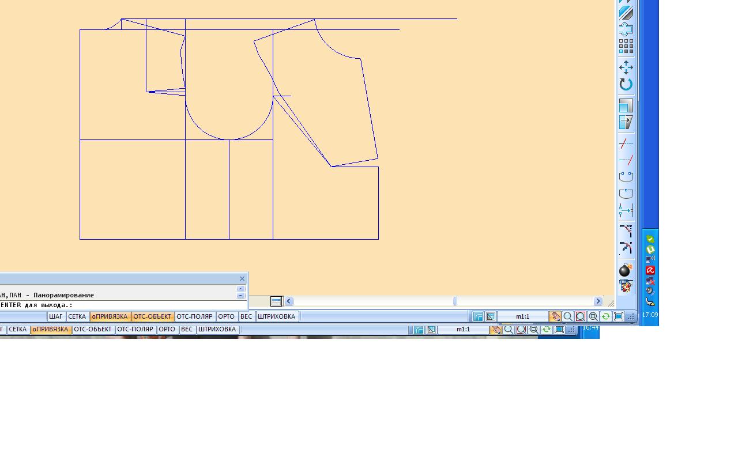
Task: Pick the Extend tool
Action: click(x=626, y=160)
